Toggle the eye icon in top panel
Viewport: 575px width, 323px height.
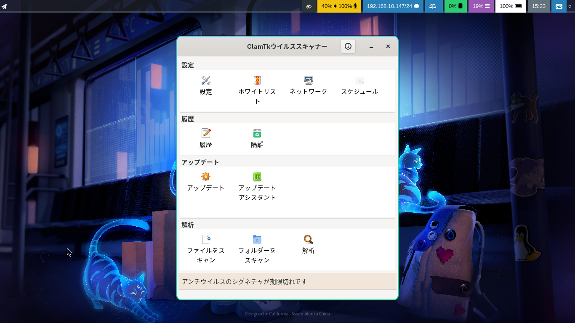click(309, 6)
